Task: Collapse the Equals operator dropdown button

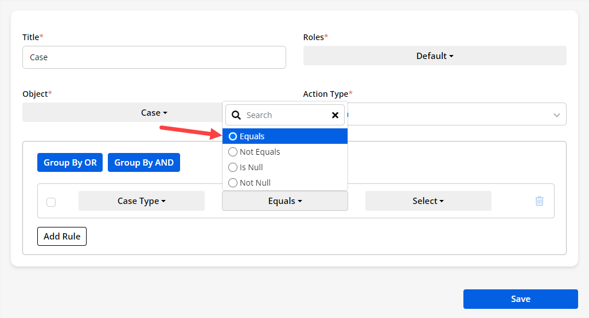Action: [x=284, y=201]
